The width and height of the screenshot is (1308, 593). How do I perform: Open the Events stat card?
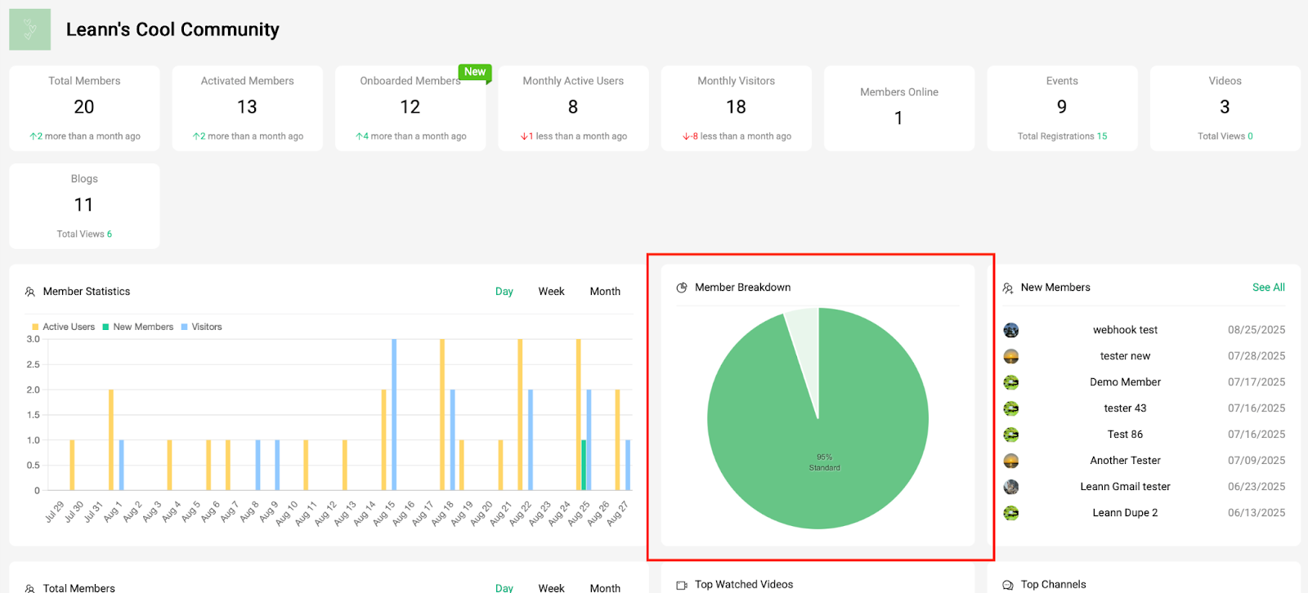click(x=1062, y=108)
